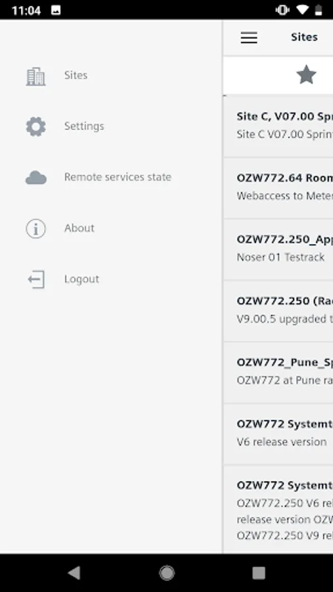Open the V9.00.5 upgraded site entry
The width and height of the screenshot is (333, 592).
coord(278,311)
